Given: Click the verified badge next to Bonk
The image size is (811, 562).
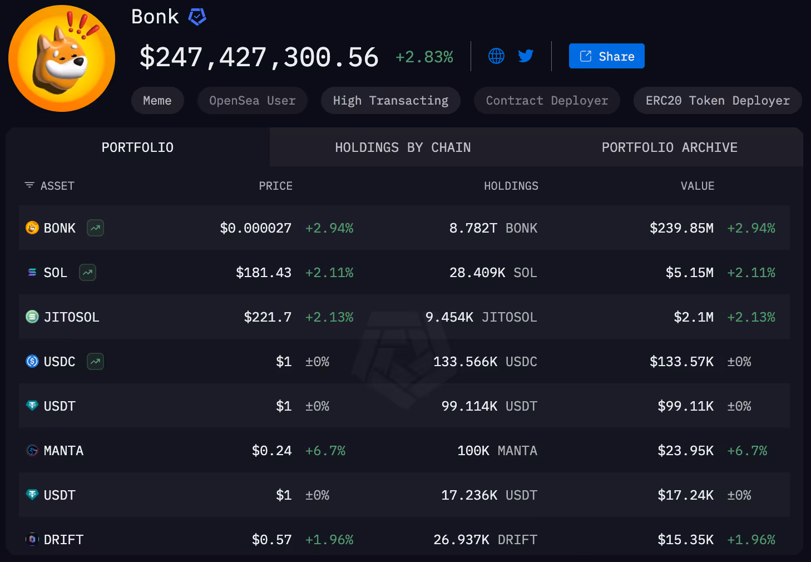Looking at the screenshot, I should [x=197, y=17].
